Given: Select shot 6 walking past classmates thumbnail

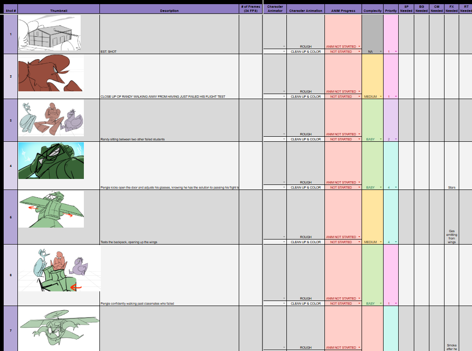Looking at the screenshot, I should (59, 268).
